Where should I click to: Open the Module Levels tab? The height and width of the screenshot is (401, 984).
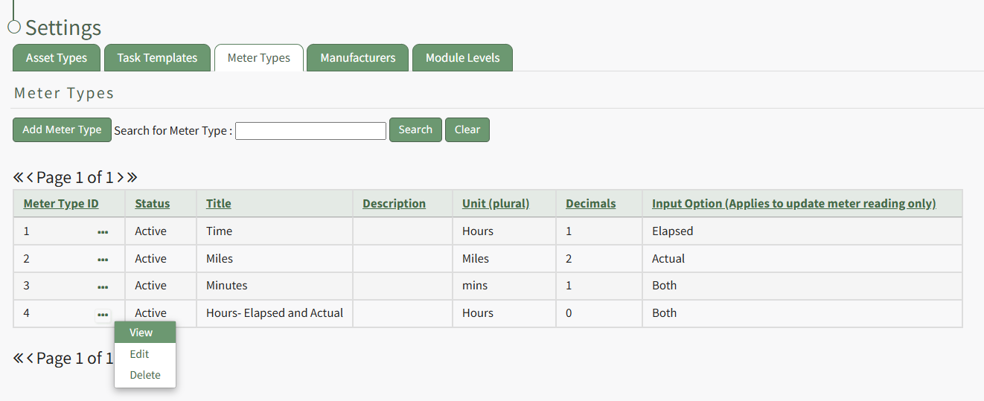click(462, 58)
